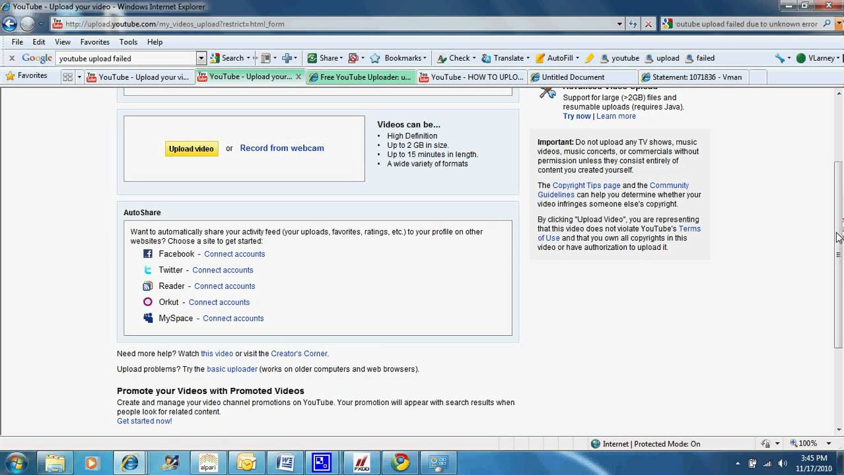The width and height of the screenshot is (844, 475).
Task: Click the MySpace icon in AutoShare
Action: 148,318
